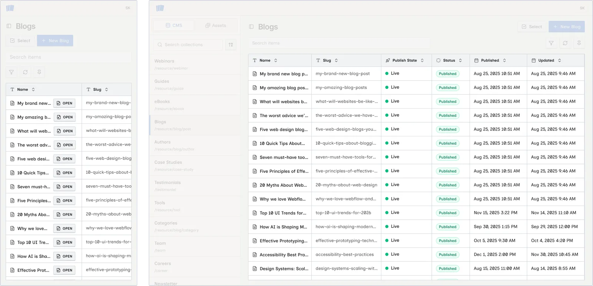Switch to the CMS tab

coord(174,26)
